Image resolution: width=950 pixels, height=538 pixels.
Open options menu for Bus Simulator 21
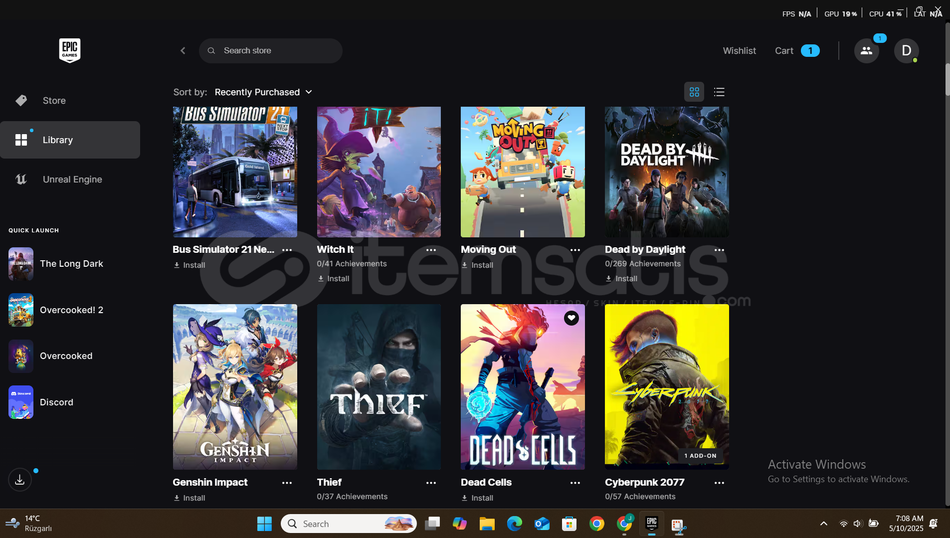[x=287, y=250]
